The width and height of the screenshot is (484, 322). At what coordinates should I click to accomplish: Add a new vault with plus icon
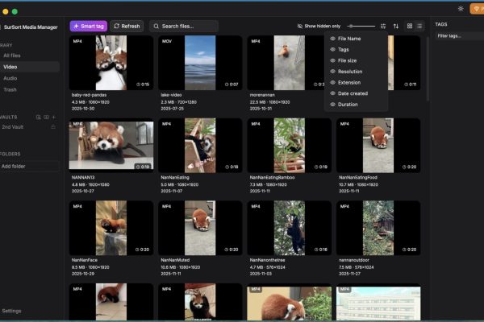pos(54,117)
